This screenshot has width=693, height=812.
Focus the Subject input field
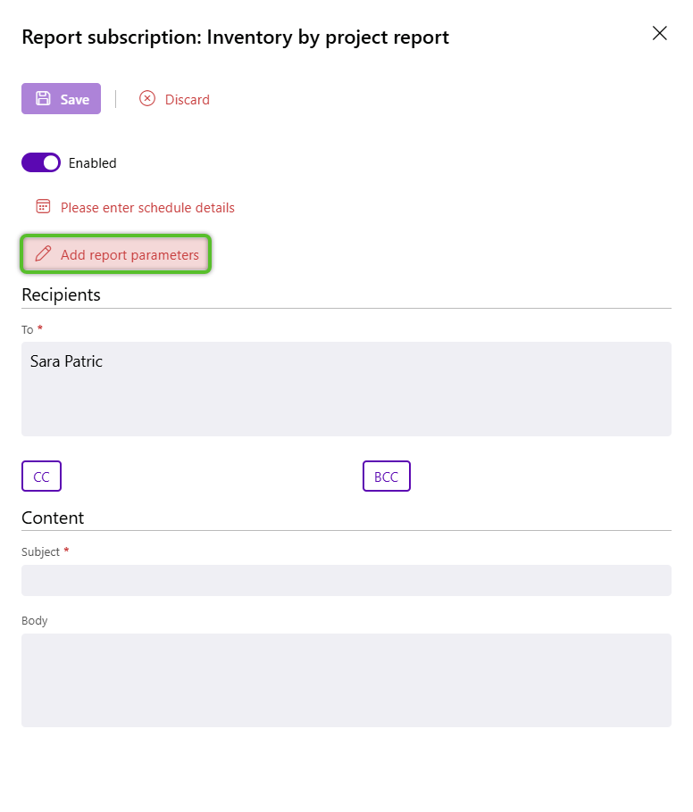(x=346, y=580)
